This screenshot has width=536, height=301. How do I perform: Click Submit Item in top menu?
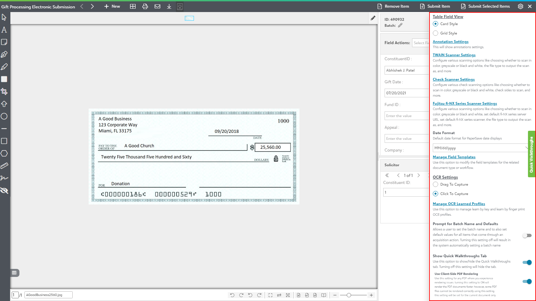(435, 6)
